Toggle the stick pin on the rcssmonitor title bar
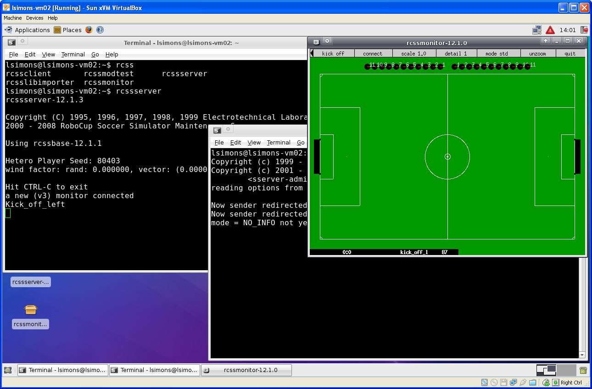This screenshot has height=389, width=592. click(327, 41)
